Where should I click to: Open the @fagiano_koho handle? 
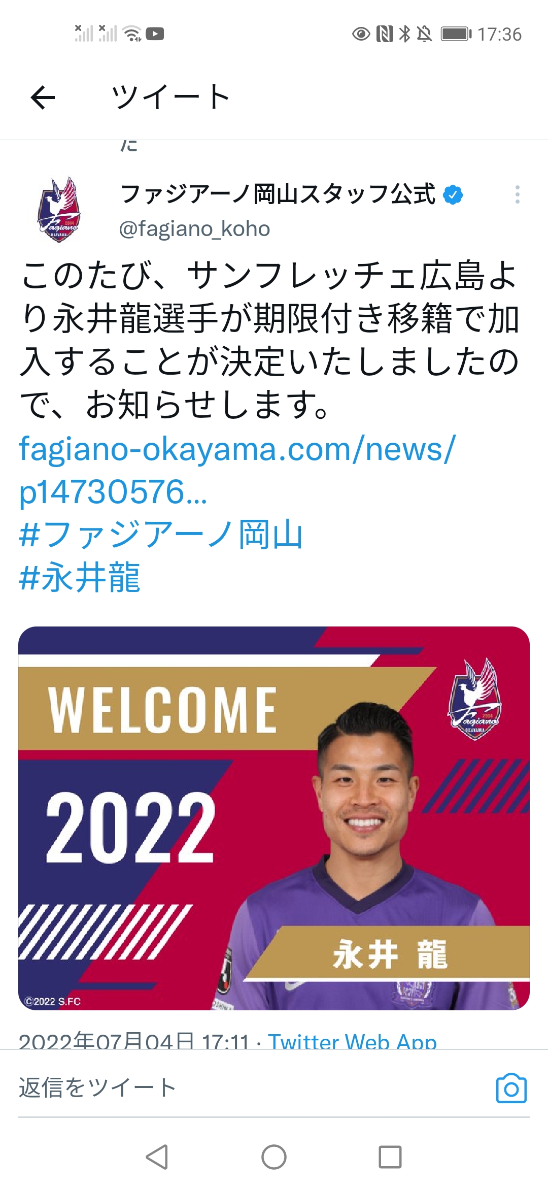point(194,228)
